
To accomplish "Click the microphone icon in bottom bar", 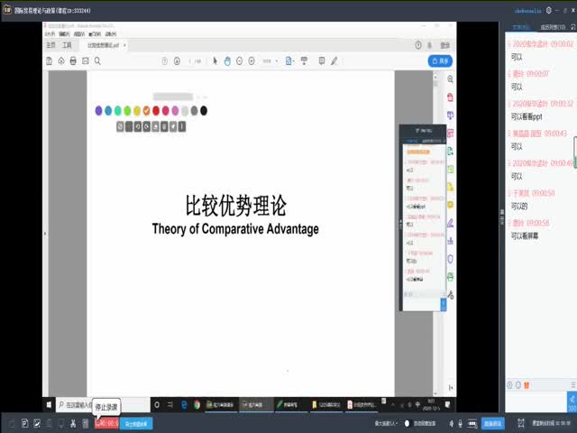I will 461,424.
